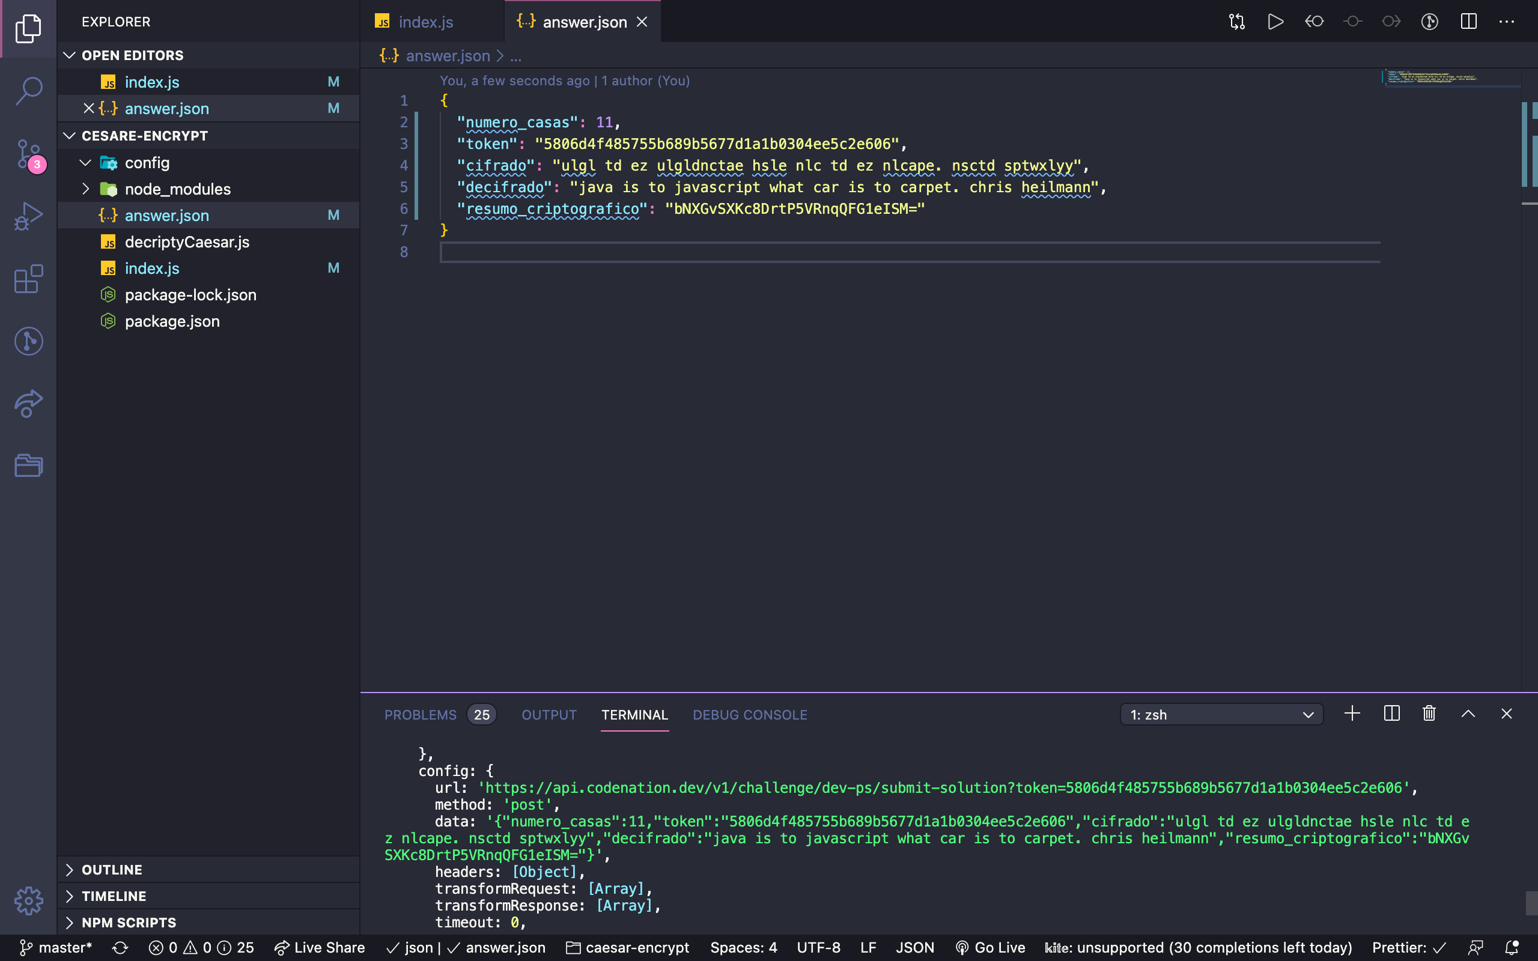
Task: Open the Extensions view
Action: pyautogui.click(x=28, y=279)
